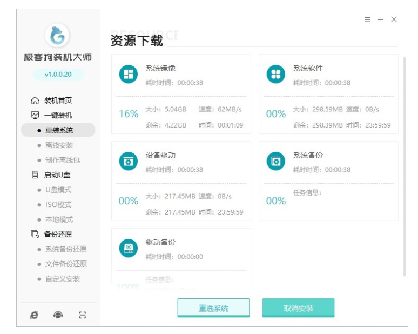The image size is (418, 334).
Task: Click the 系统备份 round icon
Action: pyautogui.click(x=275, y=161)
